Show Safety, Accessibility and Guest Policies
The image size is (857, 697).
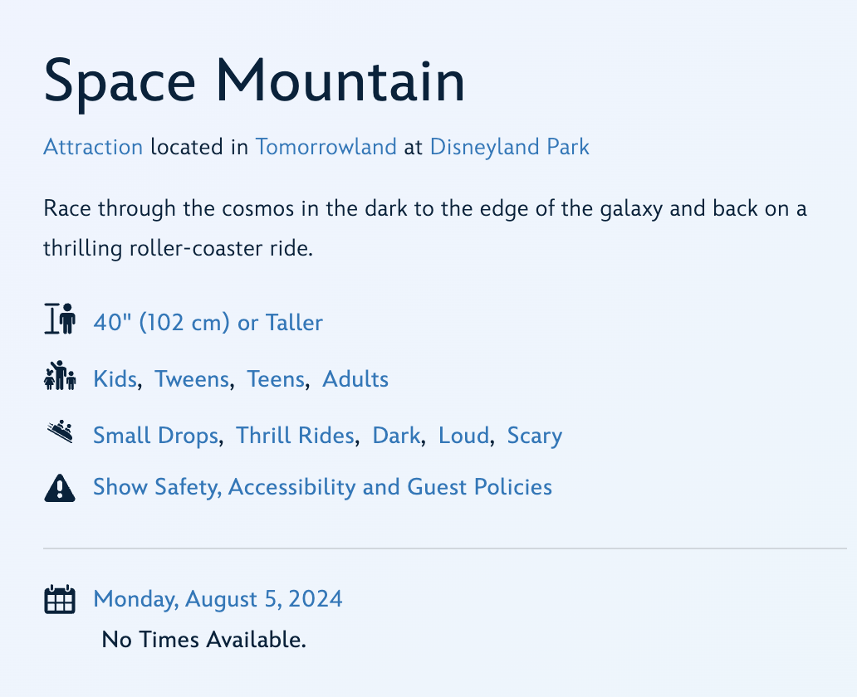point(322,487)
